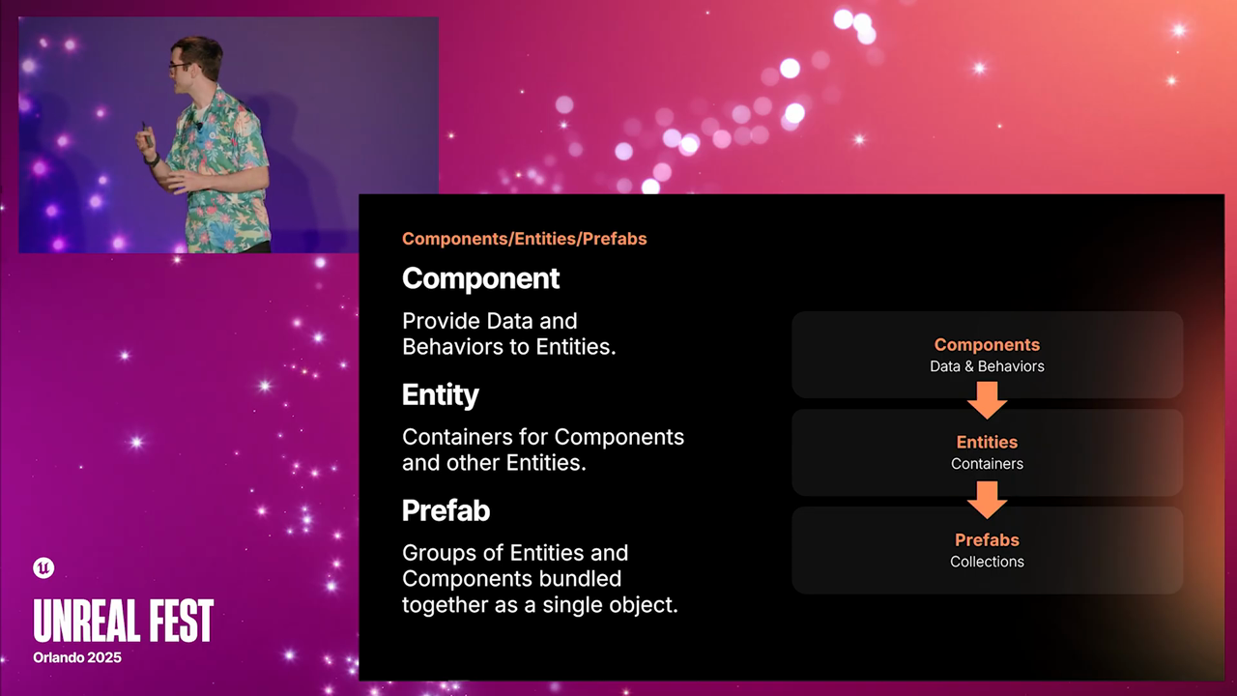Select the Components Data & Behaviors box
The image size is (1237, 696).
pyautogui.click(x=987, y=355)
